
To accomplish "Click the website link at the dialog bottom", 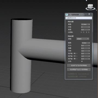I will click(x=84, y=74).
